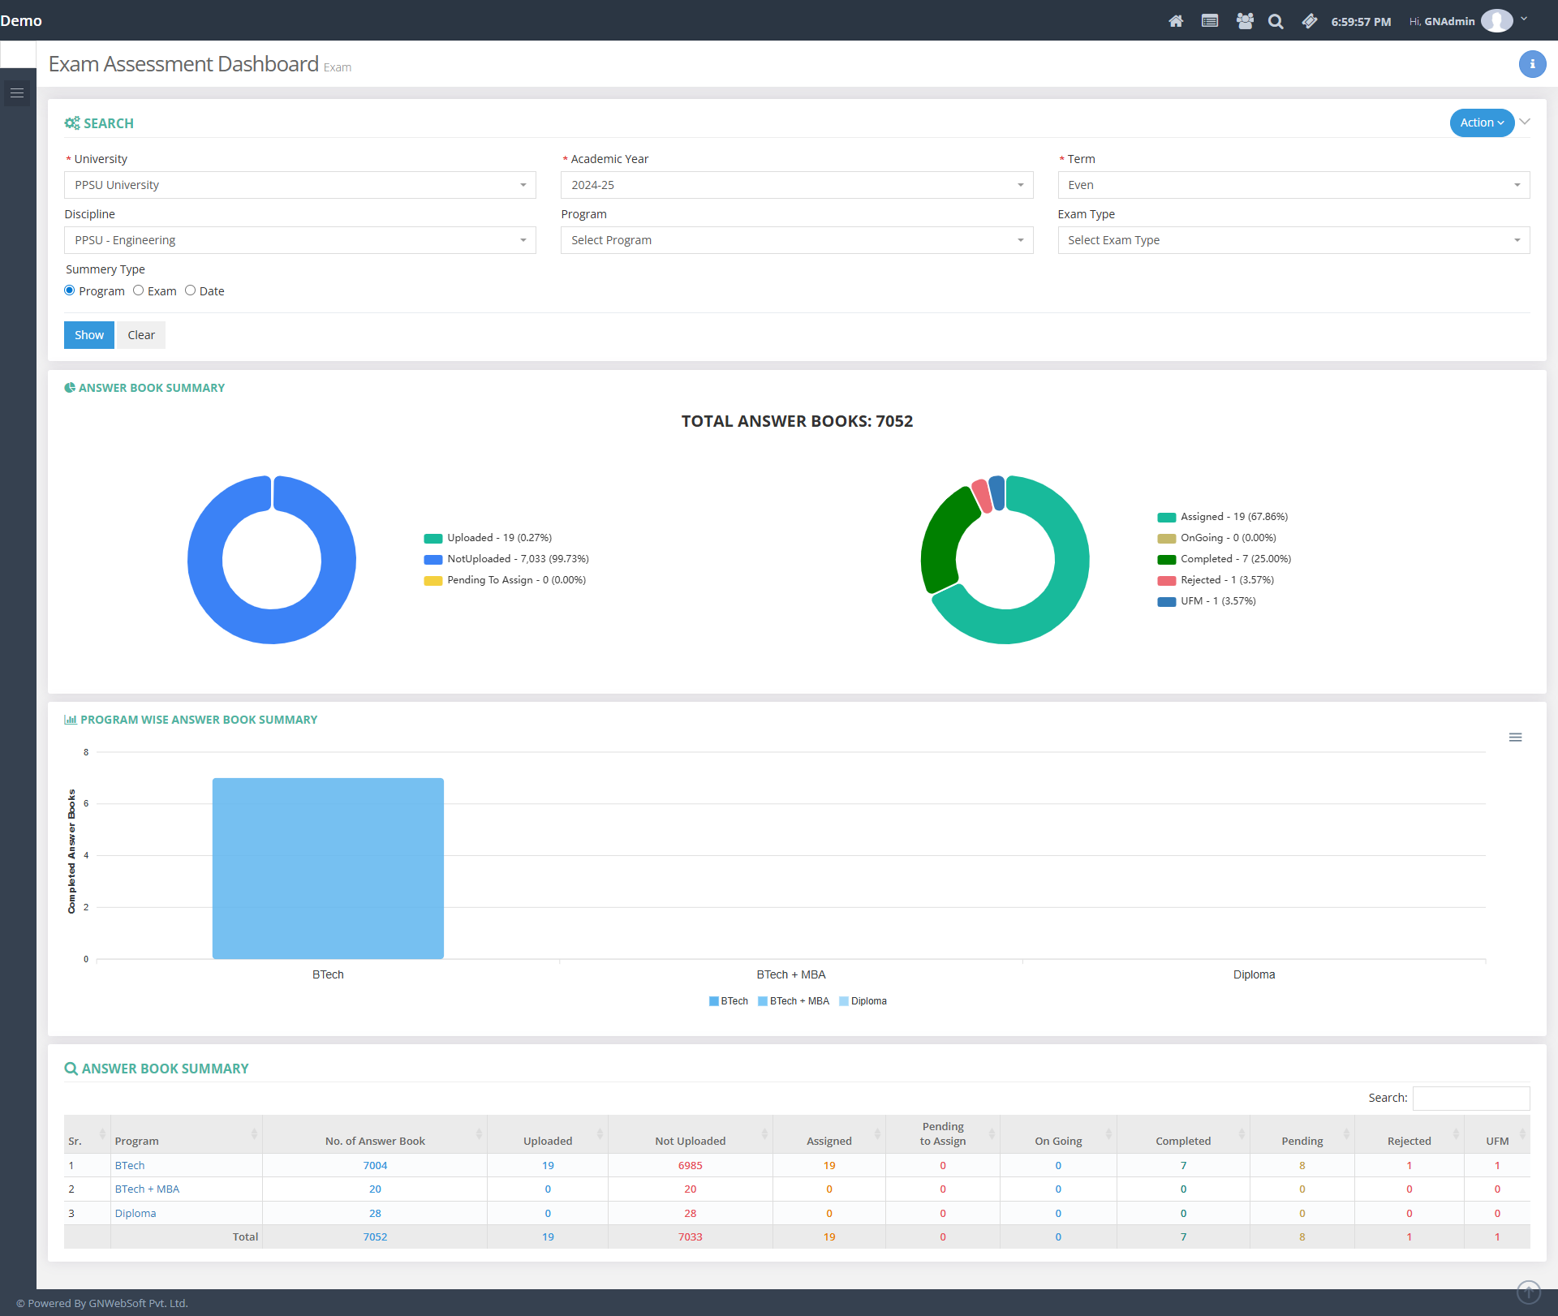This screenshot has width=1558, height=1316.
Task: Toggle the sidebar hamburger menu
Action: click(17, 93)
